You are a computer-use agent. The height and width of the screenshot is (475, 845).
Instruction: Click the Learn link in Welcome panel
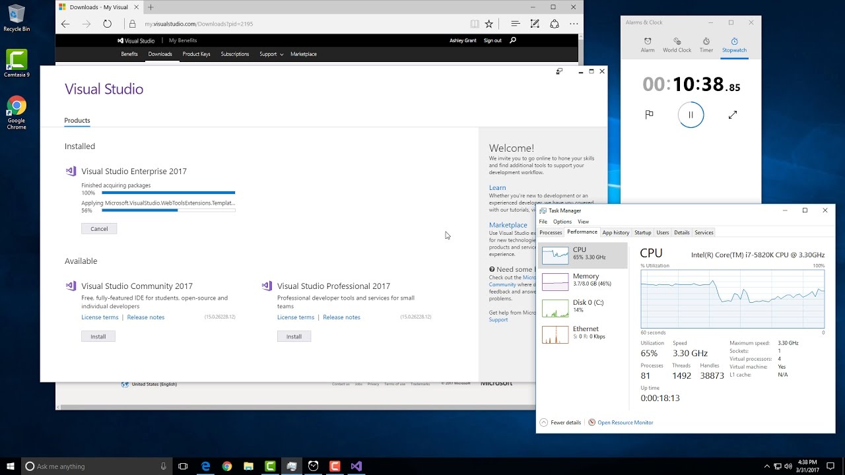click(x=497, y=187)
